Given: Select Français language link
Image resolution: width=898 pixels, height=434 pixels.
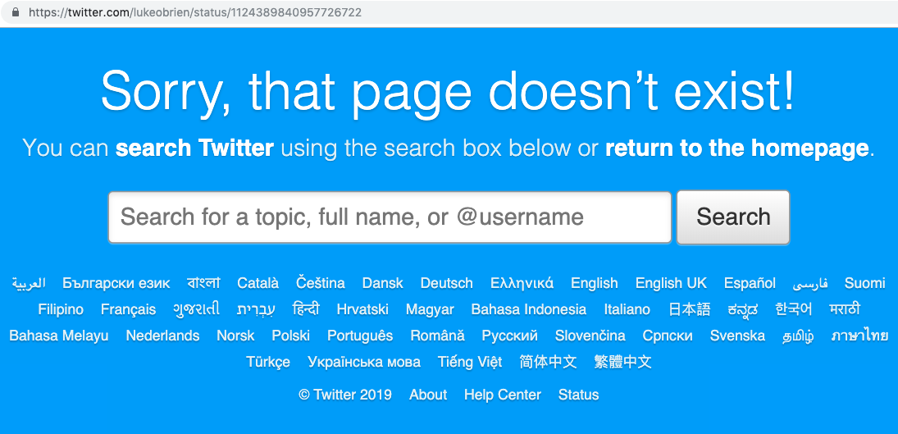Looking at the screenshot, I should pyautogui.click(x=128, y=309).
